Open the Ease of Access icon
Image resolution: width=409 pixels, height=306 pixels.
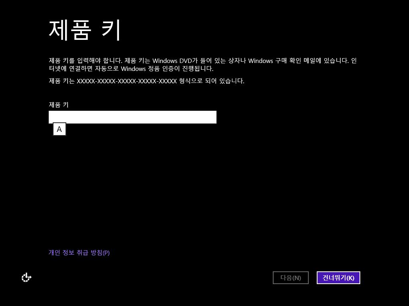point(26,277)
